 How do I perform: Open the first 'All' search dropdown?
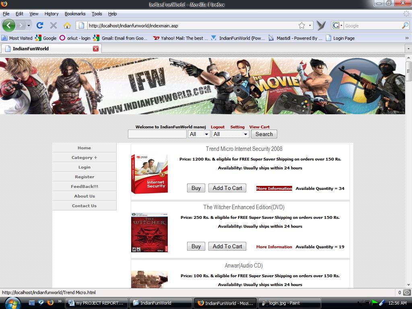coord(199,134)
